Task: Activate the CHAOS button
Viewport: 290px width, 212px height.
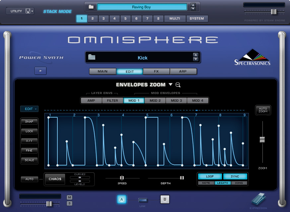Action: click(55, 179)
